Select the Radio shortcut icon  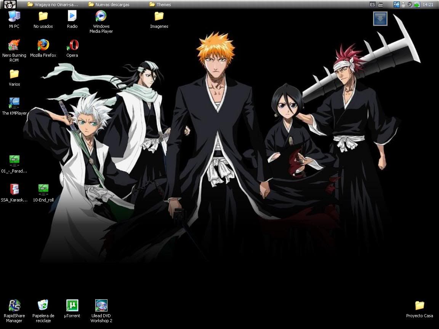pyautogui.click(x=72, y=19)
